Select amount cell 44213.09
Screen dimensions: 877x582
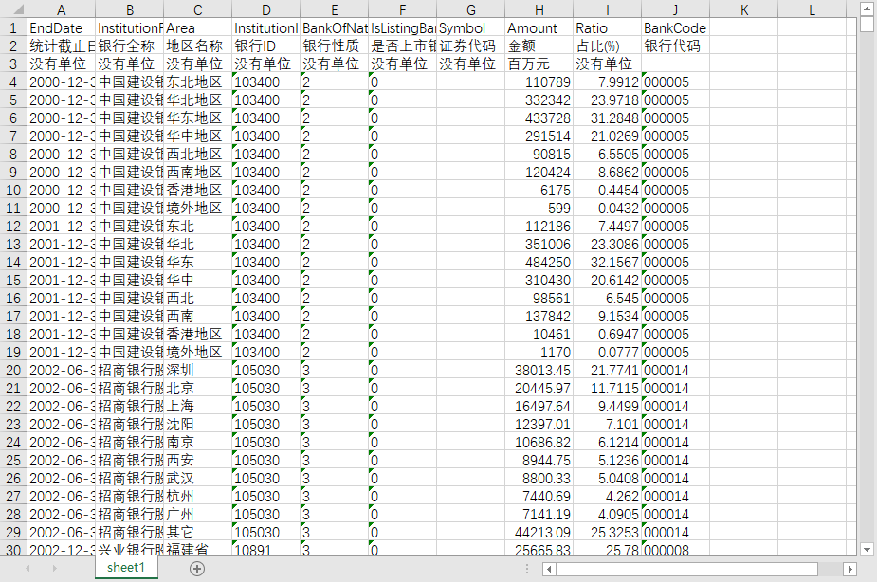[539, 533]
